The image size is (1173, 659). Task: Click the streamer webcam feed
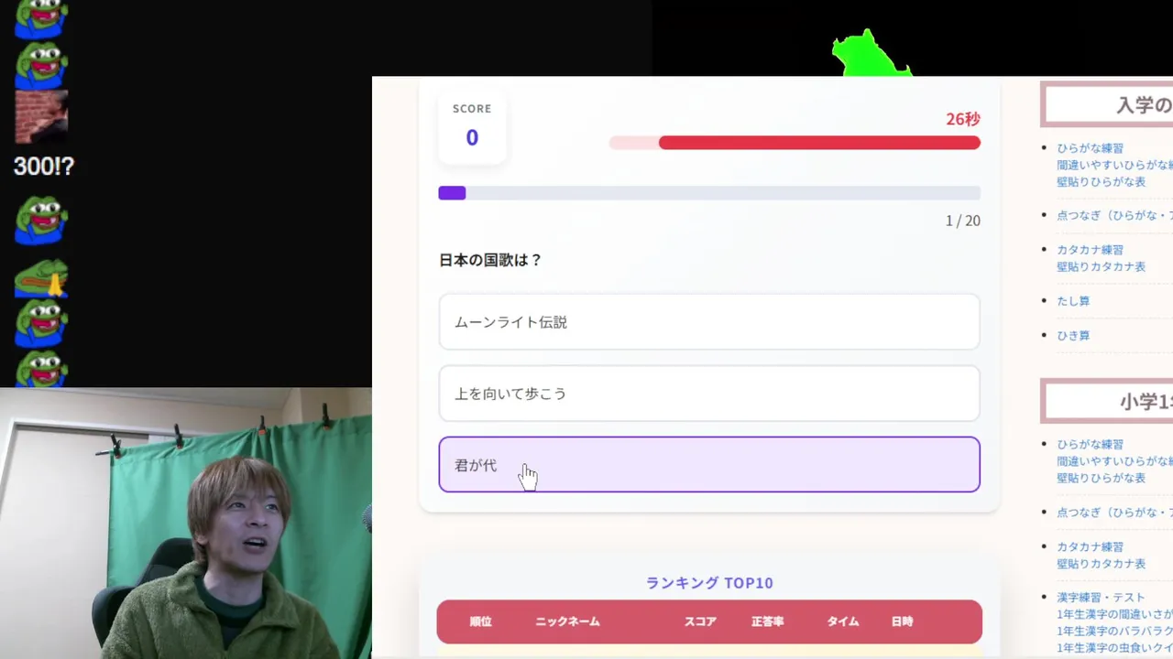point(186,523)
